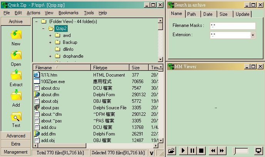The height and width of the screenshot is (157, 265).
Task: Collapse the Qzip2 folder node
Action: tap(44, 28)
